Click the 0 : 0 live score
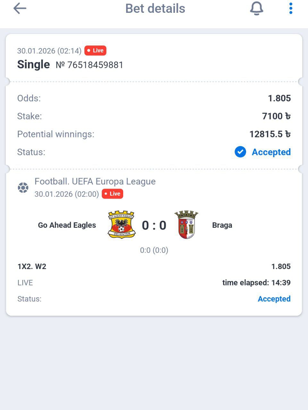 pyautogui.click(x=154, y=225)
